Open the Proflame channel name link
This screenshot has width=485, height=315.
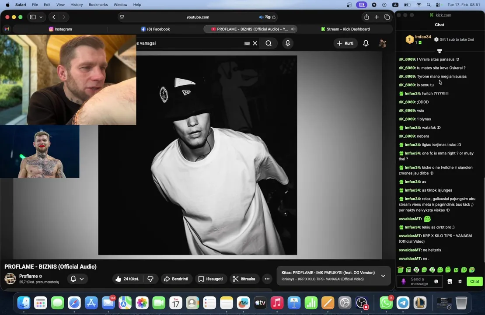tap(28, 276)
